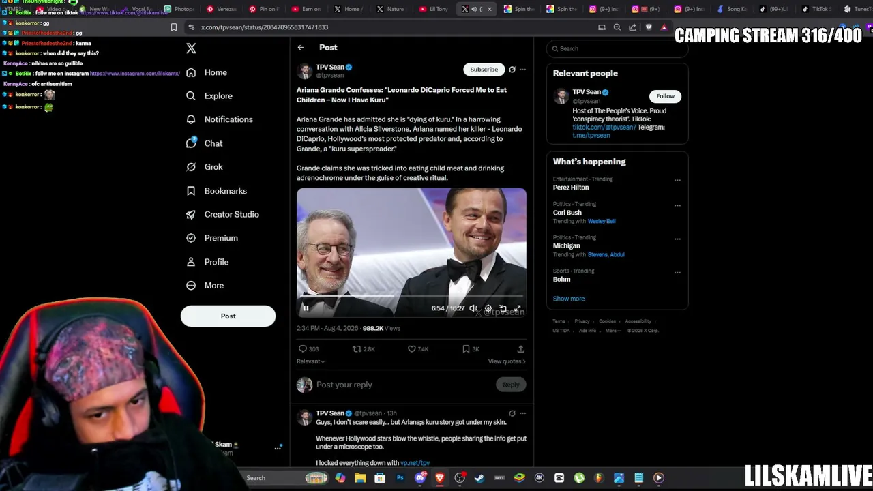
Task: Bookmark the post with 3K bookmarks
Action: tap(471, 349)
